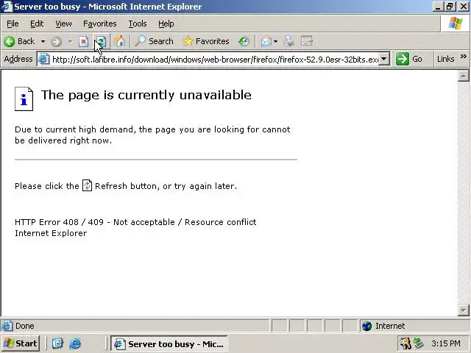471x353 pixels.
Task: Click the 'HTTP Error 408 / 409' text
Action: click(x=59, y=222)
